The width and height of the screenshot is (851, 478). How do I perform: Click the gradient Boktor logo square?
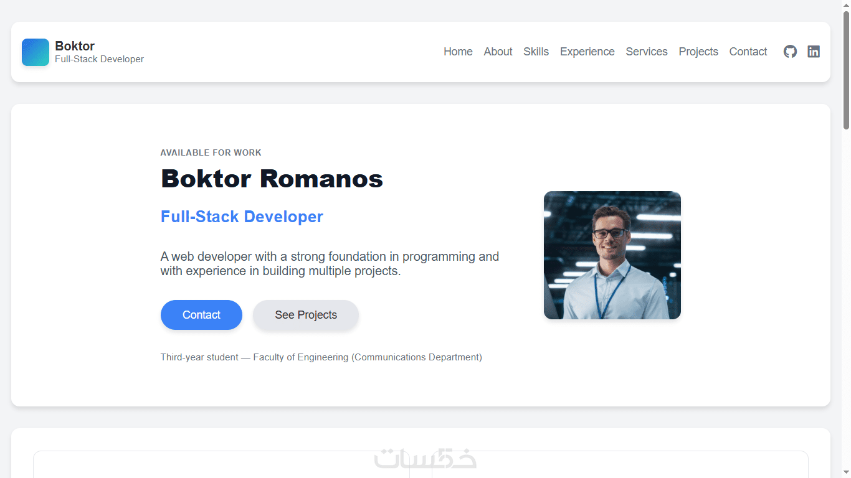coord(36,52)
